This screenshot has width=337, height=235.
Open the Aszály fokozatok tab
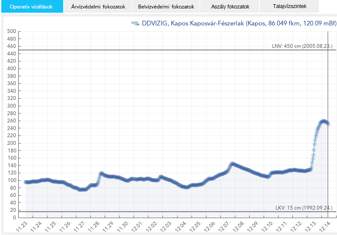pos(230,7)
